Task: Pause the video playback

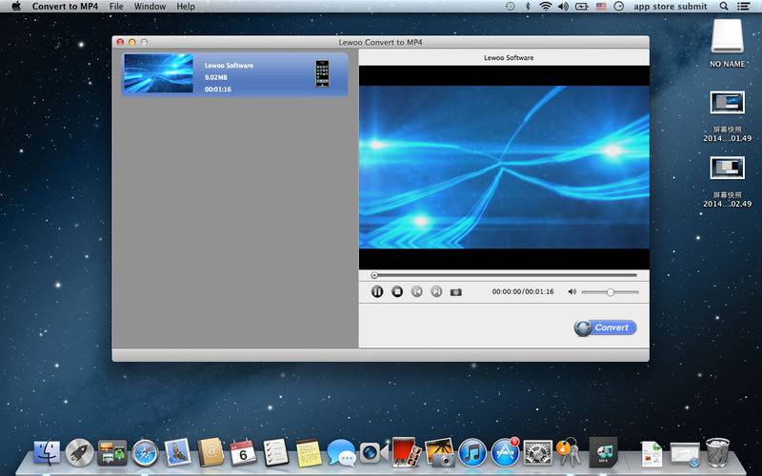Action: tap(377, 291)
